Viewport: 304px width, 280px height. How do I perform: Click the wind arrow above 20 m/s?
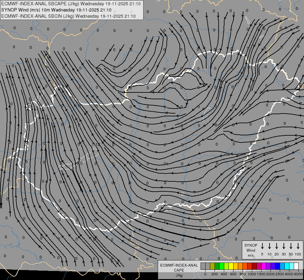(x=276, y=246)
